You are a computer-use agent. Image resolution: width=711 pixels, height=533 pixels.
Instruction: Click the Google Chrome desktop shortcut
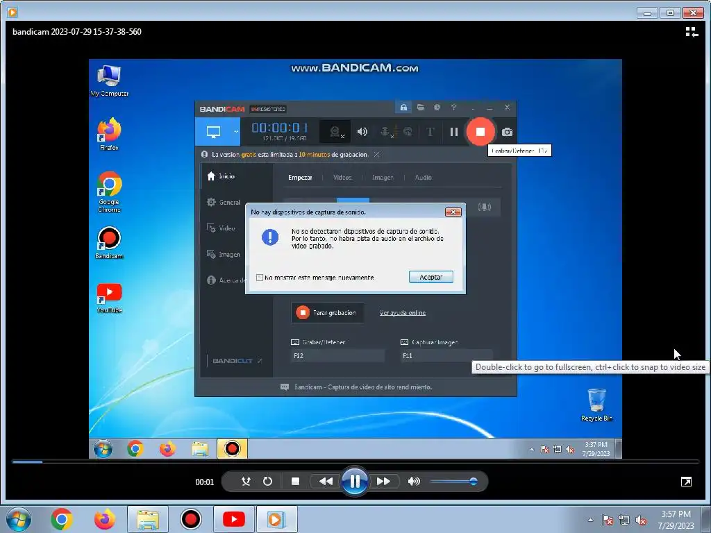pyautogui.click(x=109, y=192)
